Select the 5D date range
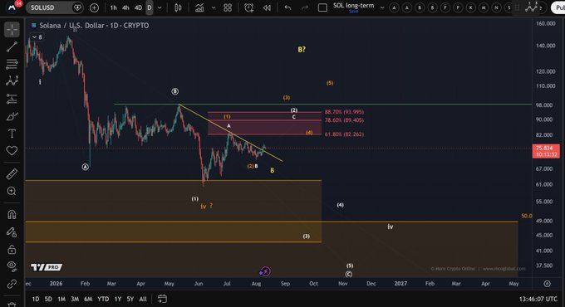The image size is (565, 307). tap(48, 299)
